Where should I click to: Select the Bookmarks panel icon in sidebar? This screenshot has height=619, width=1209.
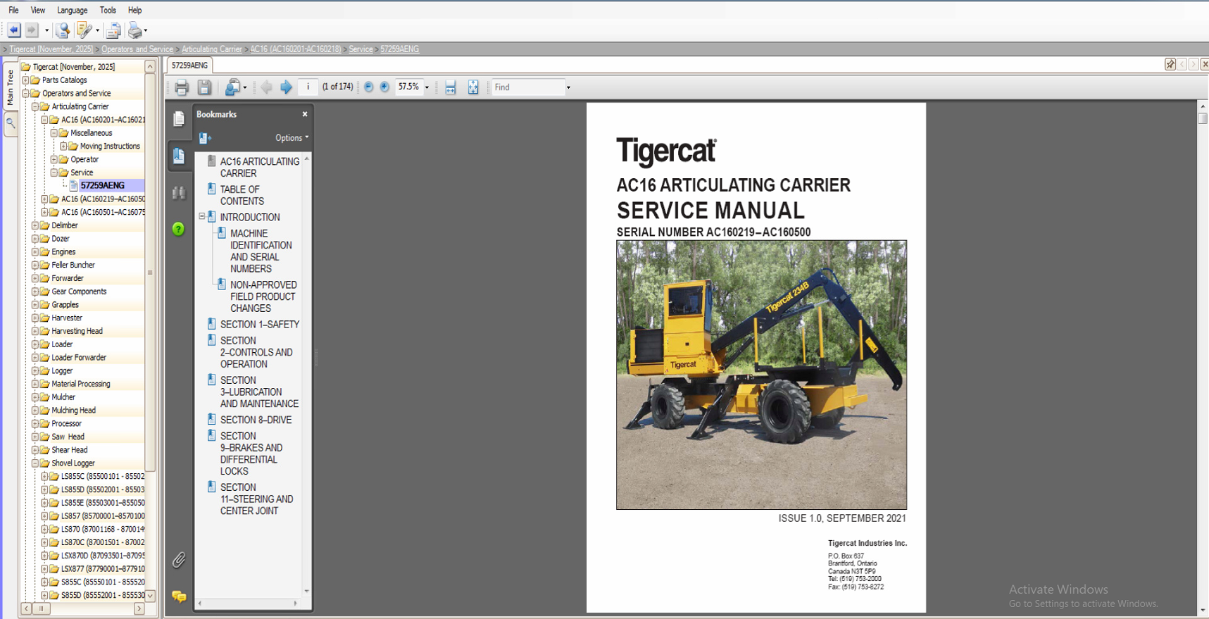click(179, 156)
